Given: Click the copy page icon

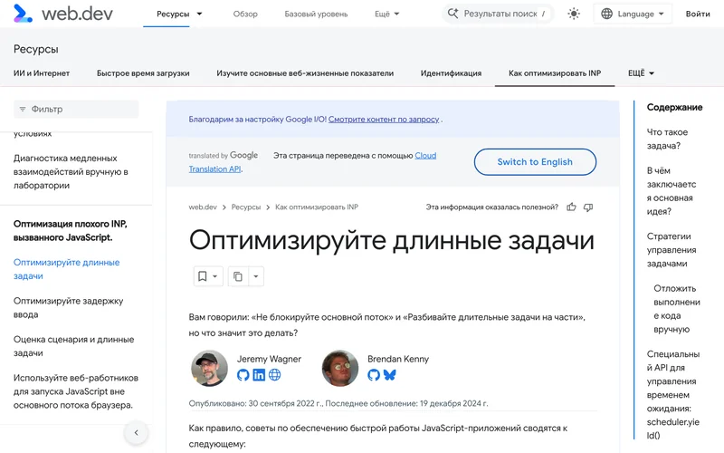Looking at the screenshot, I should [238, 276].
